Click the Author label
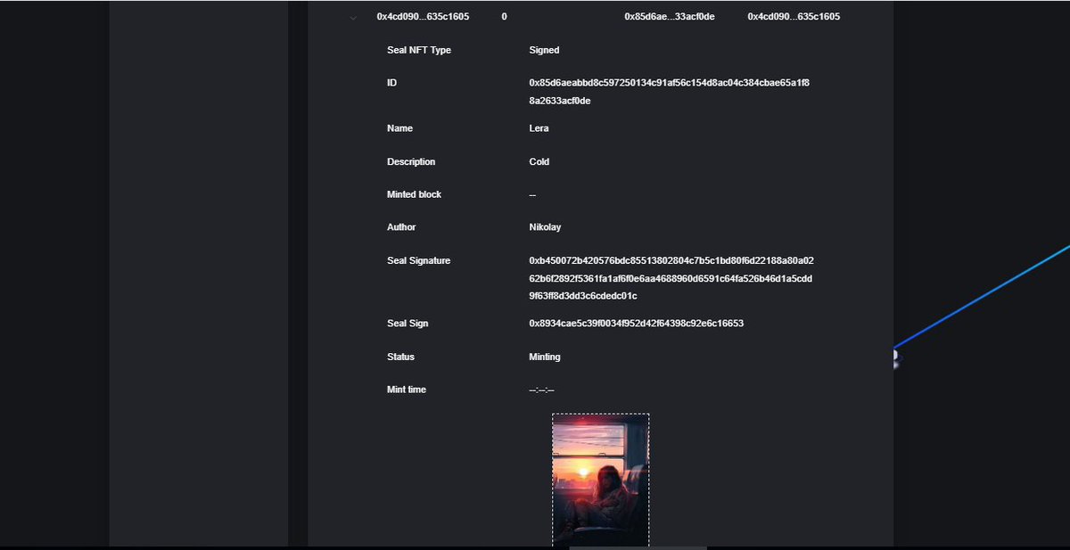The image size is (1070, 550). pyautogui.click(x=401, y=227)
